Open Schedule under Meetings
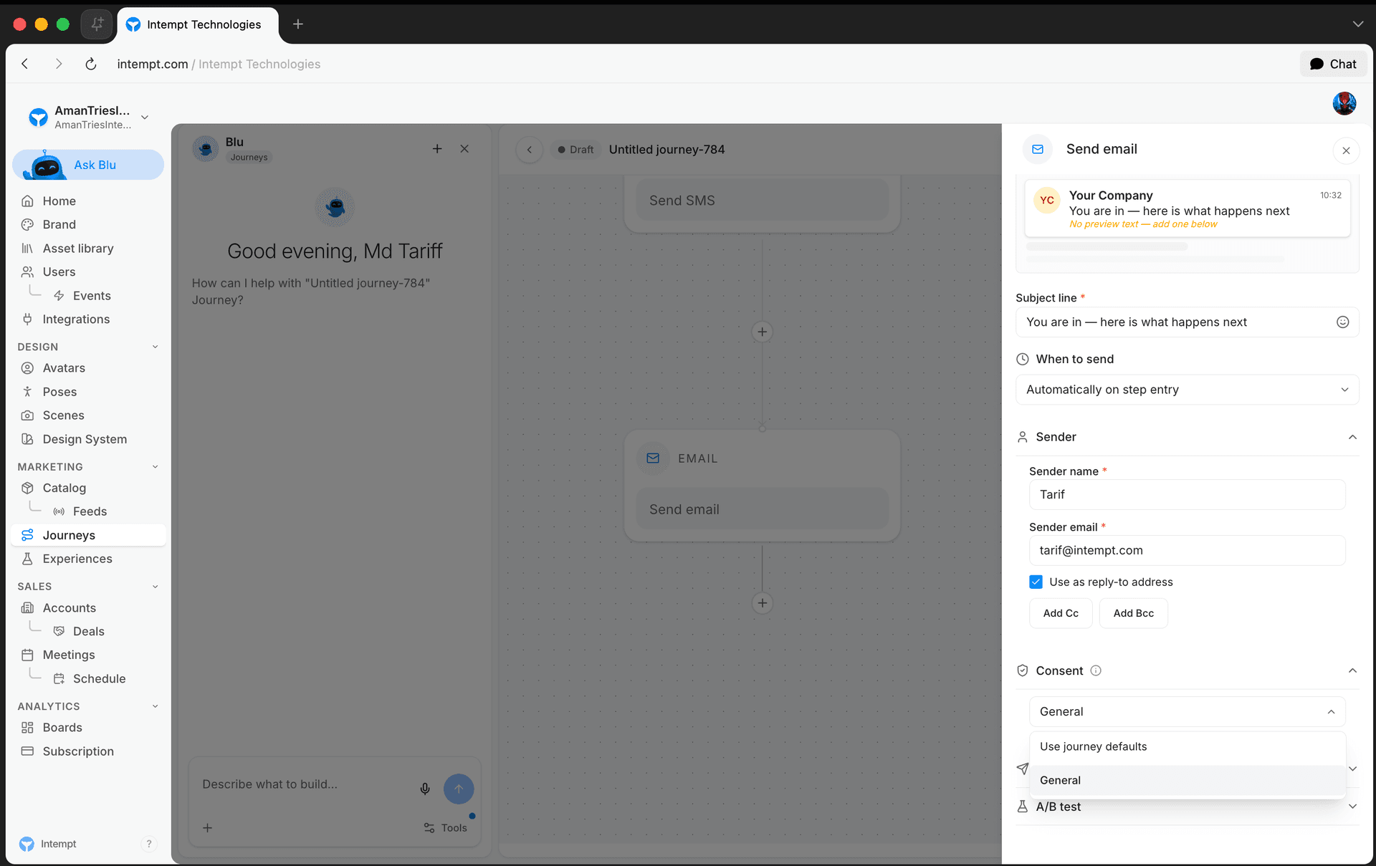The height and width of the screenshot is (866, 1376). click(x=99, y=679)
